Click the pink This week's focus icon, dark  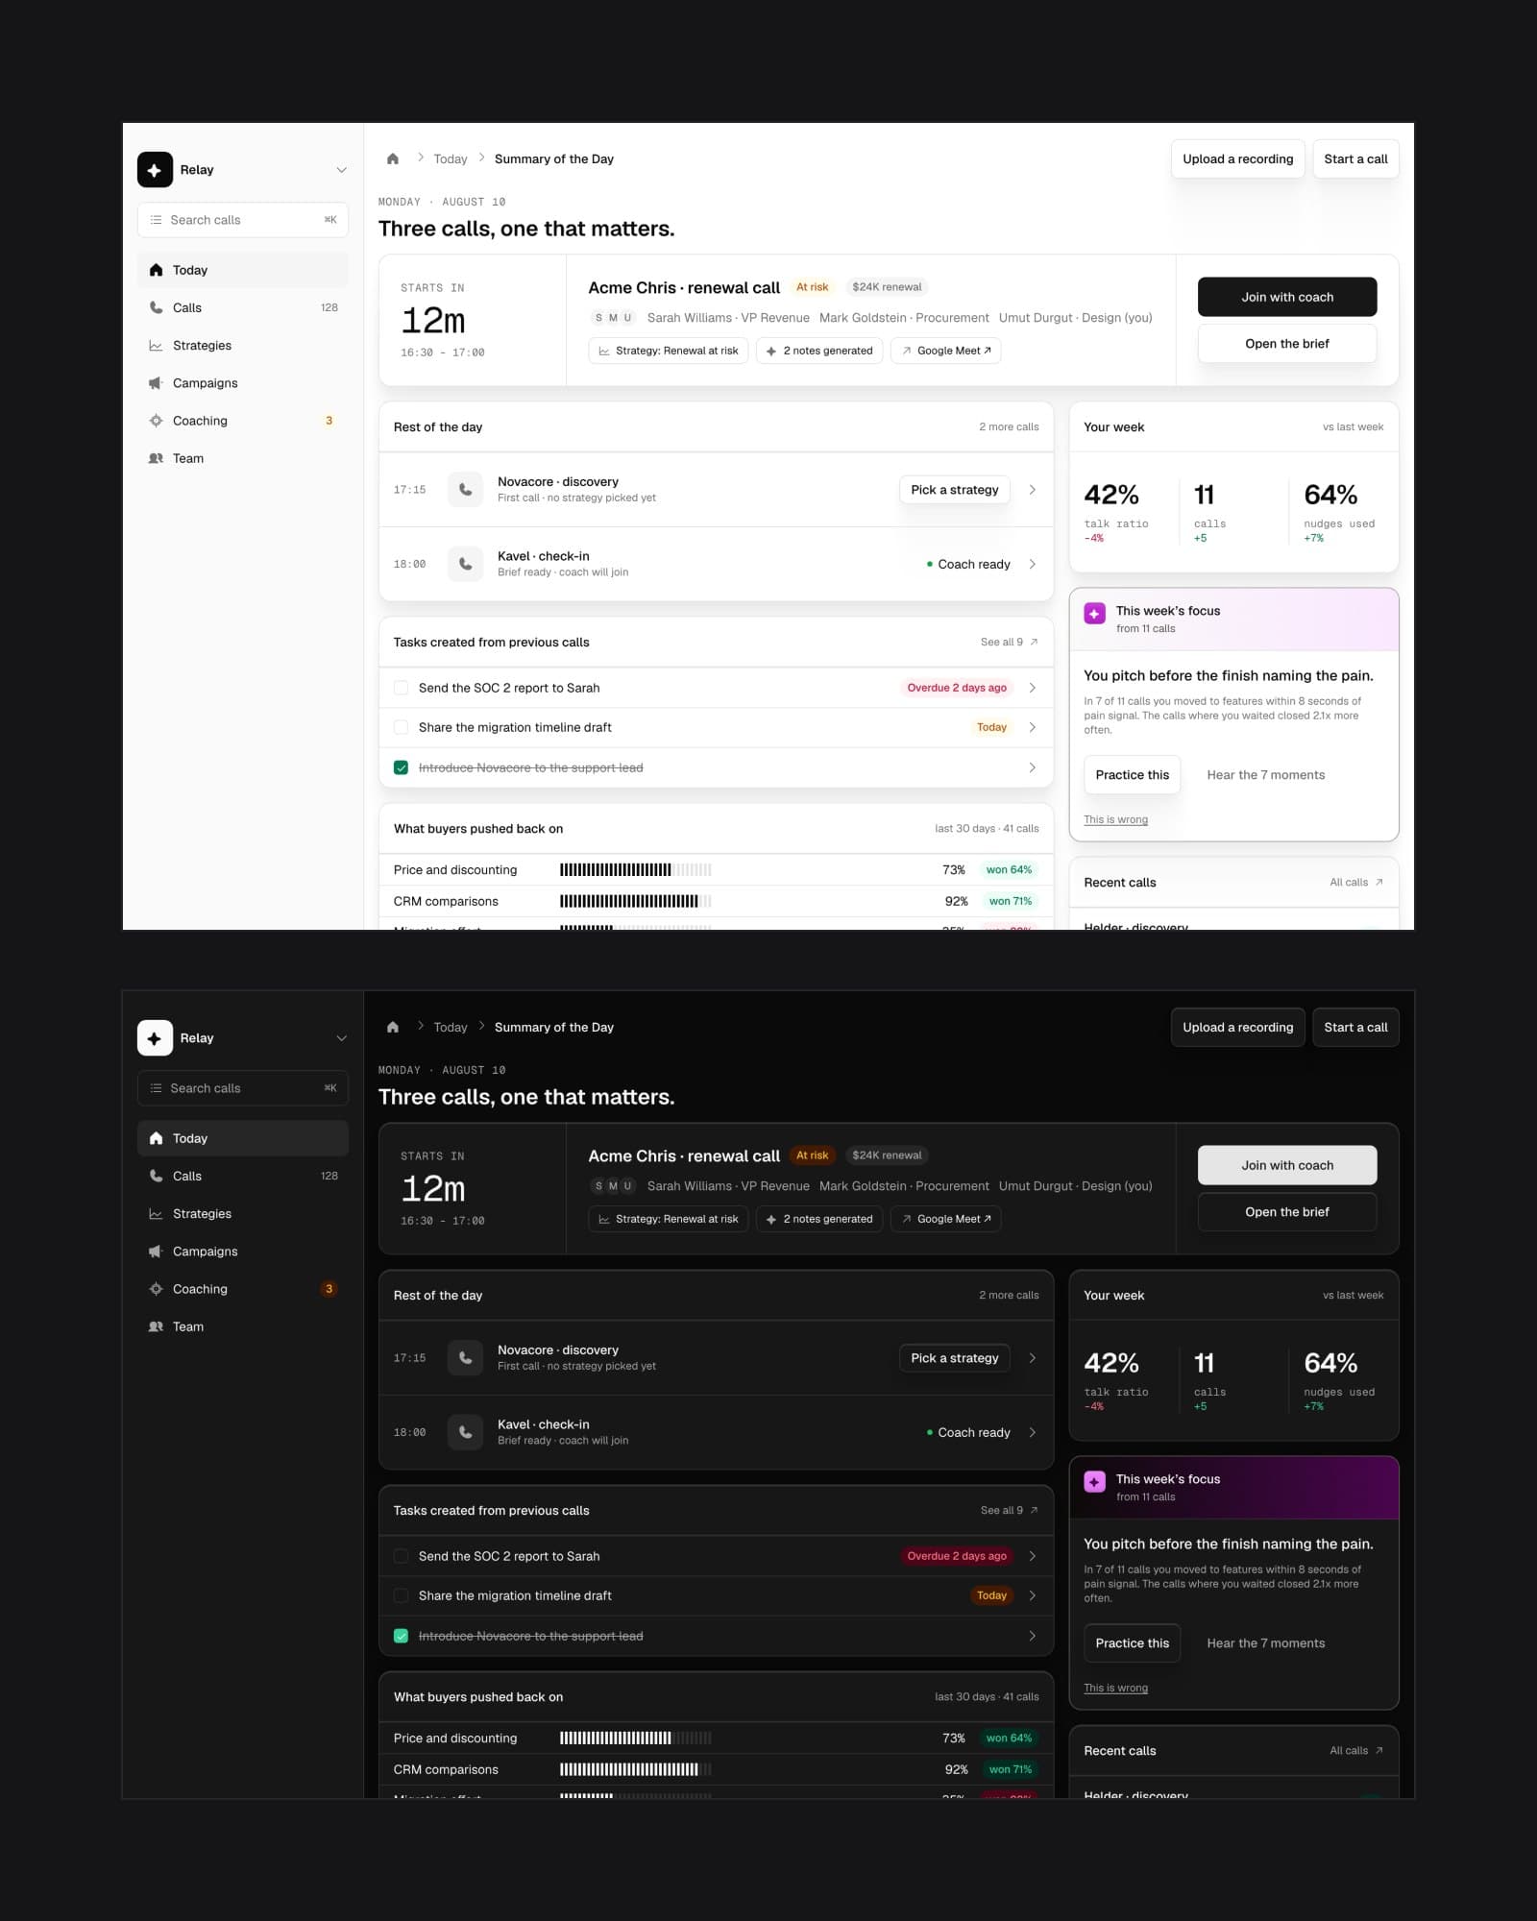[1094, 1482]
